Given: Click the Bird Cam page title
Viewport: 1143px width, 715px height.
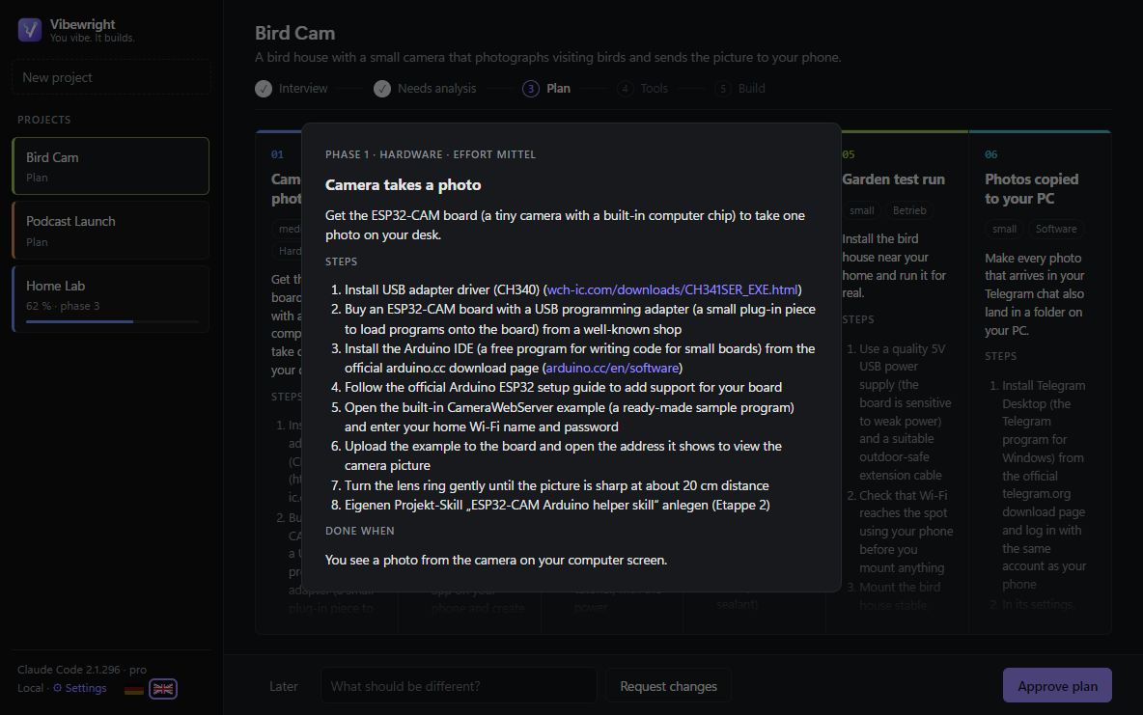Looking at the screenshot, I should [295, 33].
